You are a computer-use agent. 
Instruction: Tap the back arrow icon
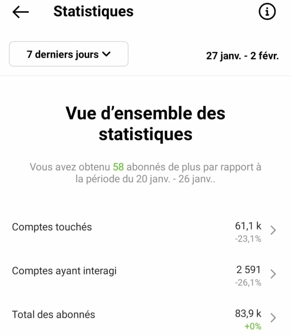[21, 12]
